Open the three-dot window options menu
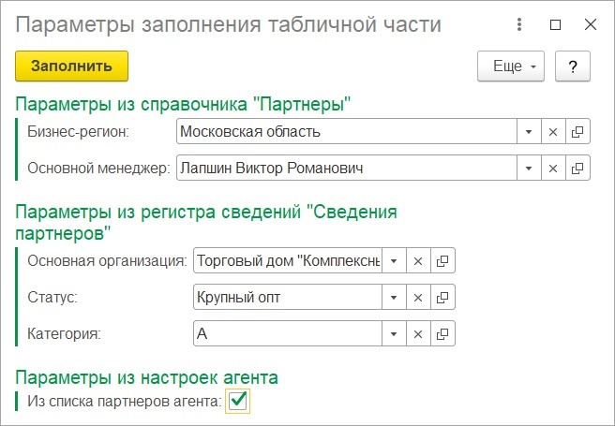615x426 pixels. 519,24
